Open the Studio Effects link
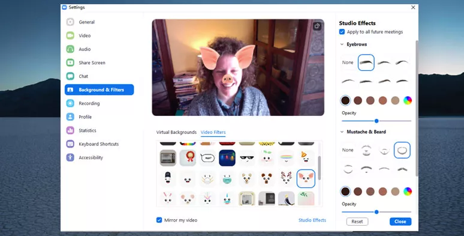The height and width of the screenshot is (236, 464). click(312, 220)
